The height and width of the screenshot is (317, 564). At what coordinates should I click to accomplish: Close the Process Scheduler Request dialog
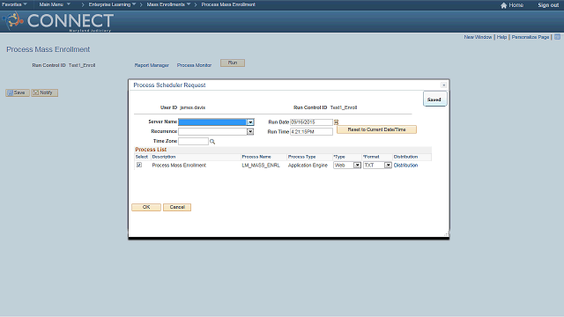[x=443, y=85]
